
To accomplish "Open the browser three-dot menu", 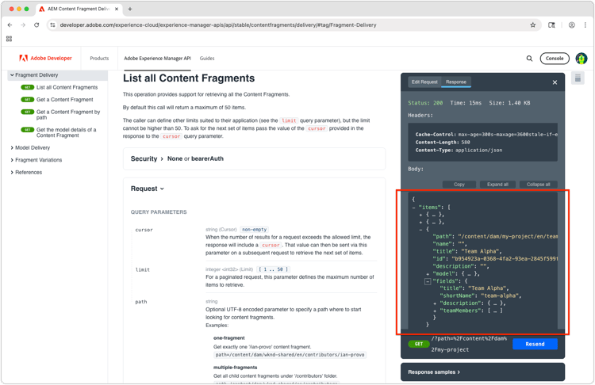I will tap(585, 25).
